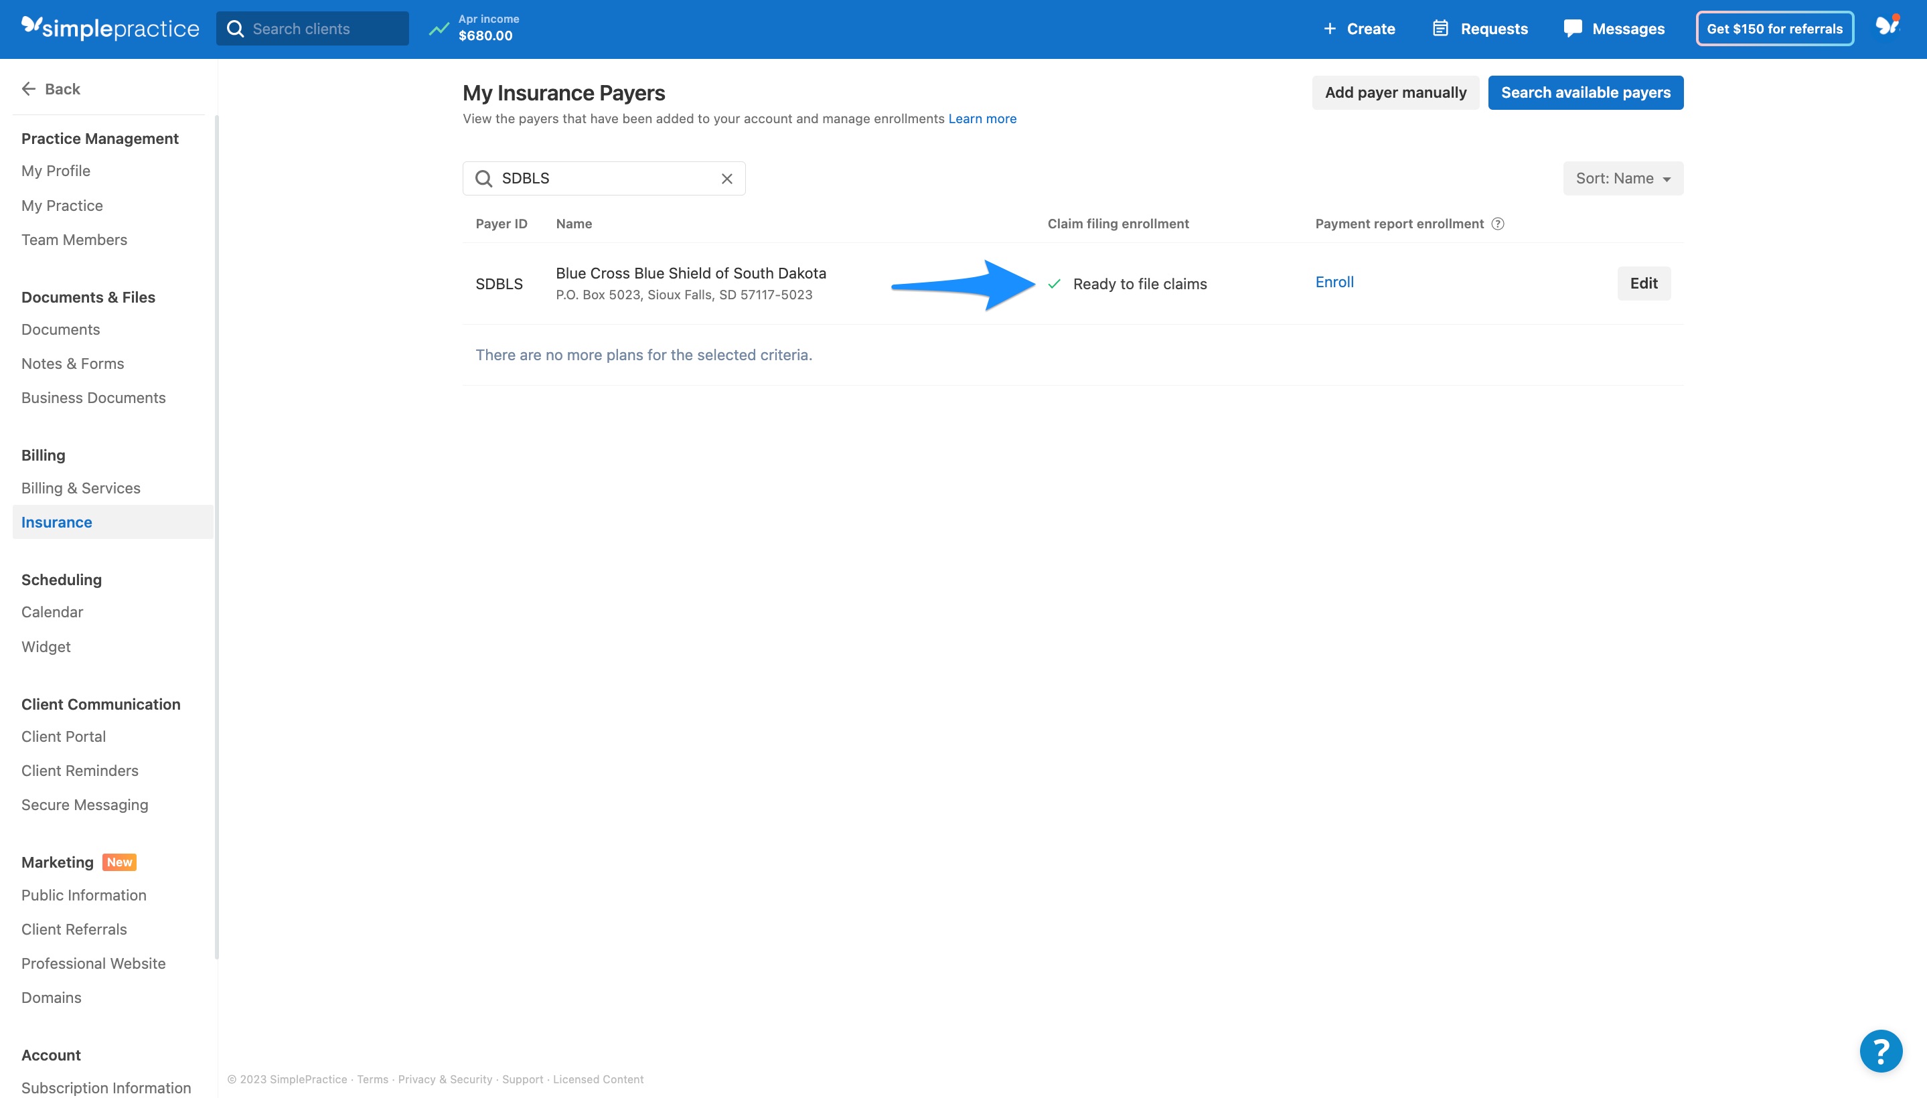Click the Apr income trend icon
This screenshot has height=1098, width=1927.
(x=439, y=28)
